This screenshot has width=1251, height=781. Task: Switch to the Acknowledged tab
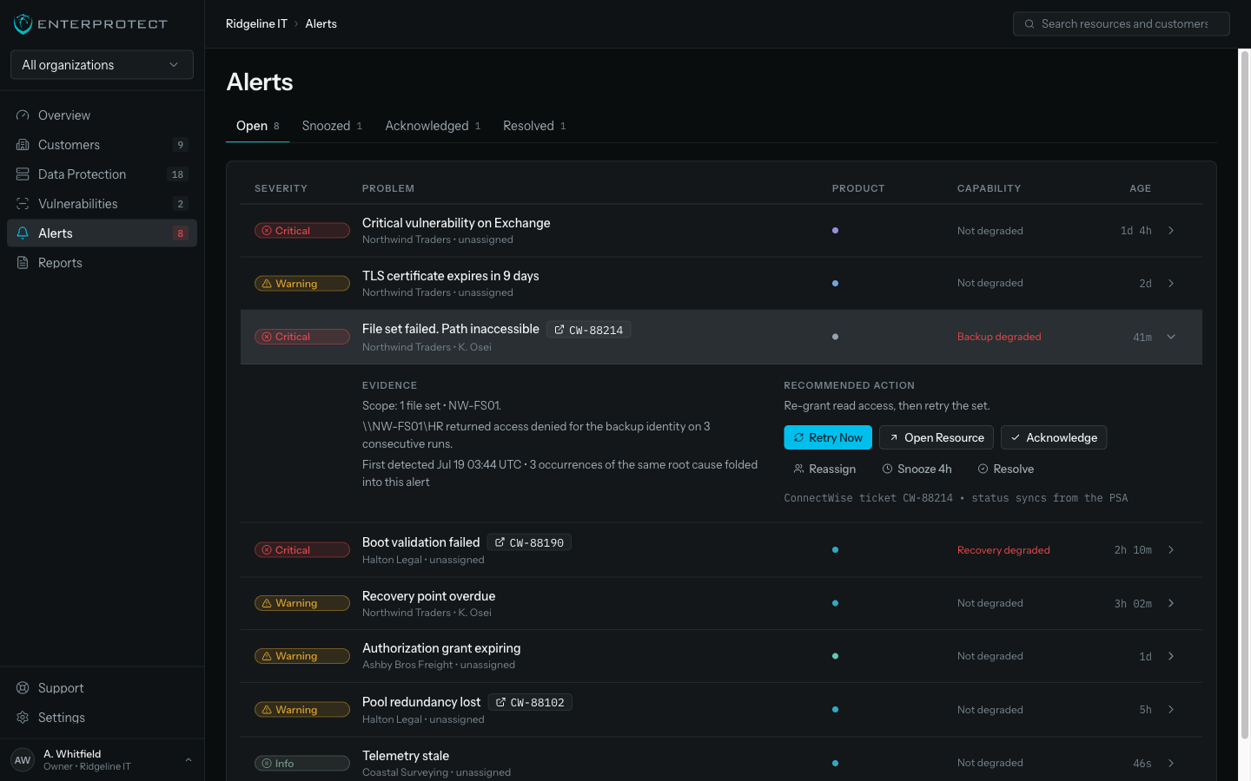(x=433, y=126)
